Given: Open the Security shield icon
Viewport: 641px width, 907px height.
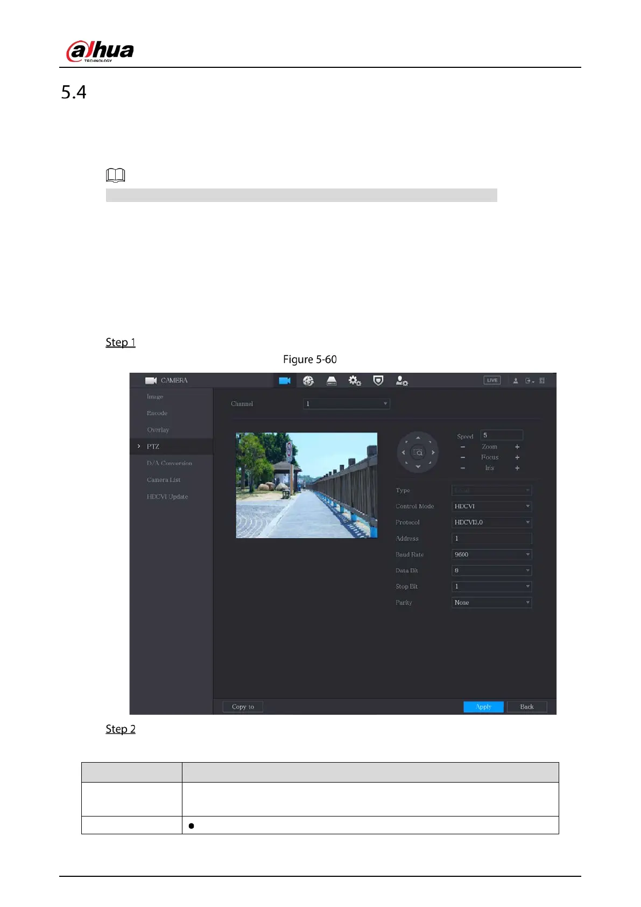Looking at the screenshot, I should point(378,381).
